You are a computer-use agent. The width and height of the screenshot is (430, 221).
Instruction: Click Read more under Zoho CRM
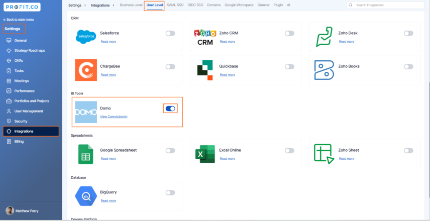[228, 42]
